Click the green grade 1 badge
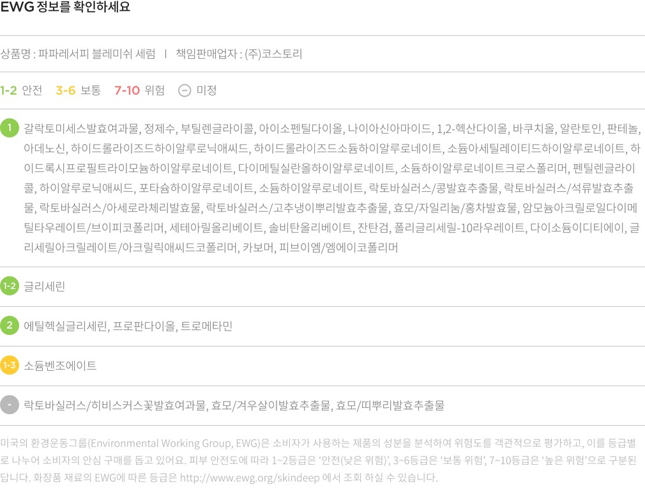 (x=10, y=128)
